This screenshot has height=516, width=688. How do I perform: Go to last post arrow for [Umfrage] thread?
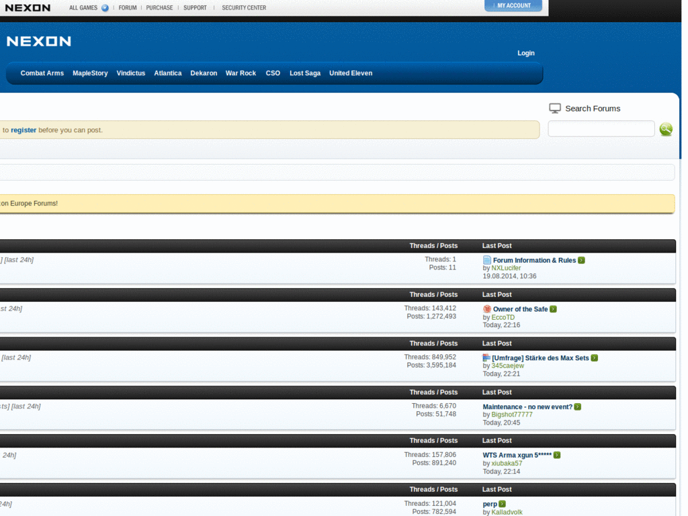pos(595,358)
